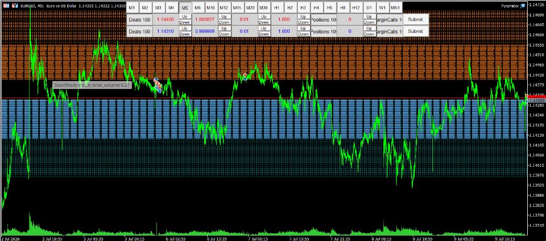
Task: Pick the H4 timeframe button
Action: [316, 7]
